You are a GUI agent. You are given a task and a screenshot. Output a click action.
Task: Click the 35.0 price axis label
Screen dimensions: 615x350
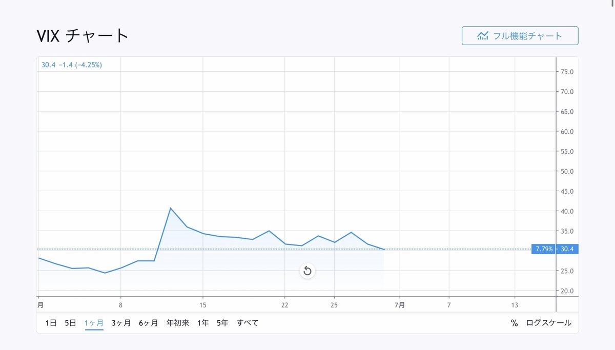(567, 231)
